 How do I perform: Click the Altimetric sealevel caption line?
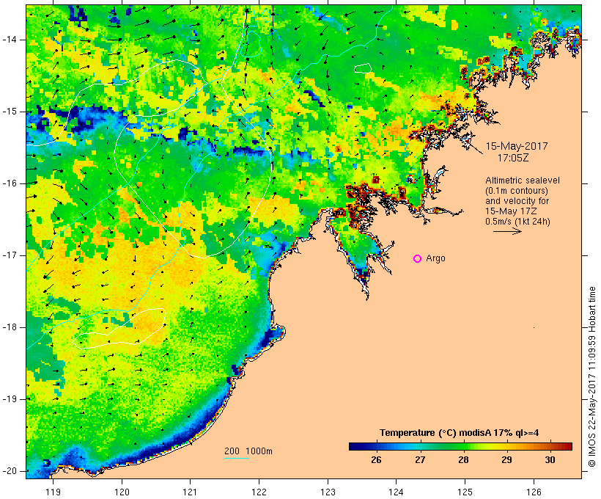523,181
